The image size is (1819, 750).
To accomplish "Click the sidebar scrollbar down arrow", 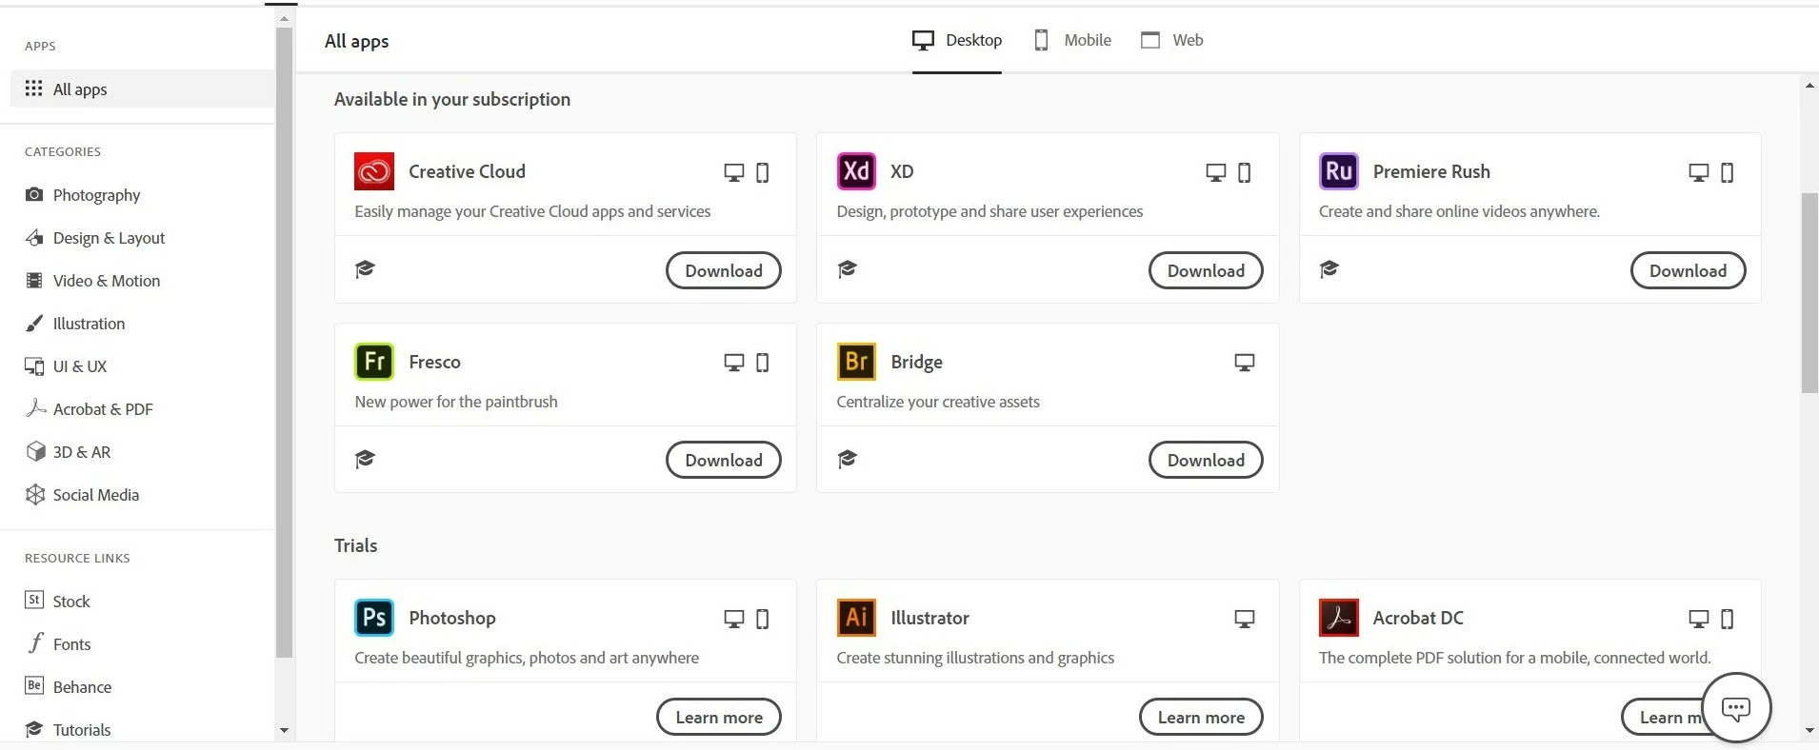I will (284, 730).
